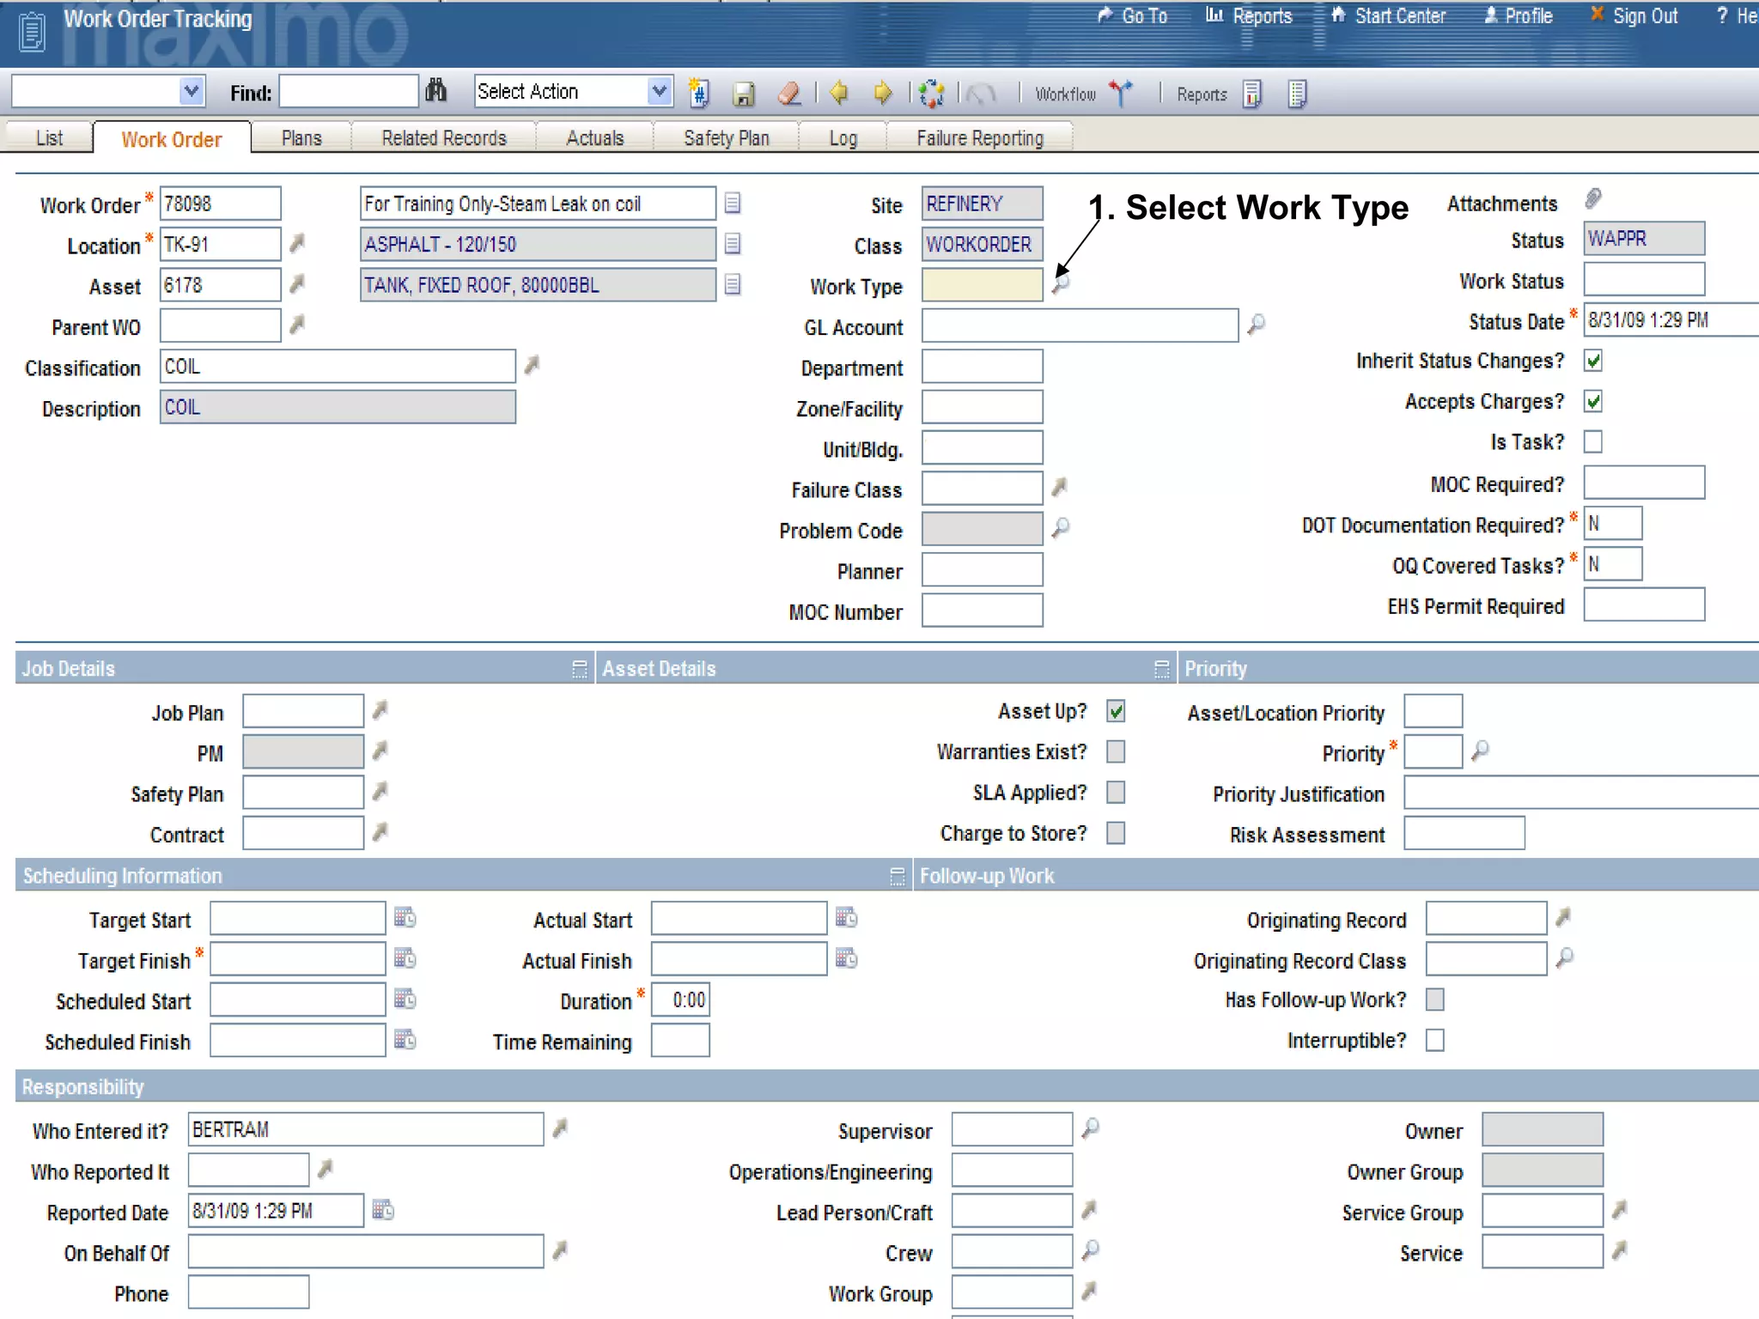Screen dimensions: 1759x1319
Task: Click the Work Type input field
Action: 983,284
